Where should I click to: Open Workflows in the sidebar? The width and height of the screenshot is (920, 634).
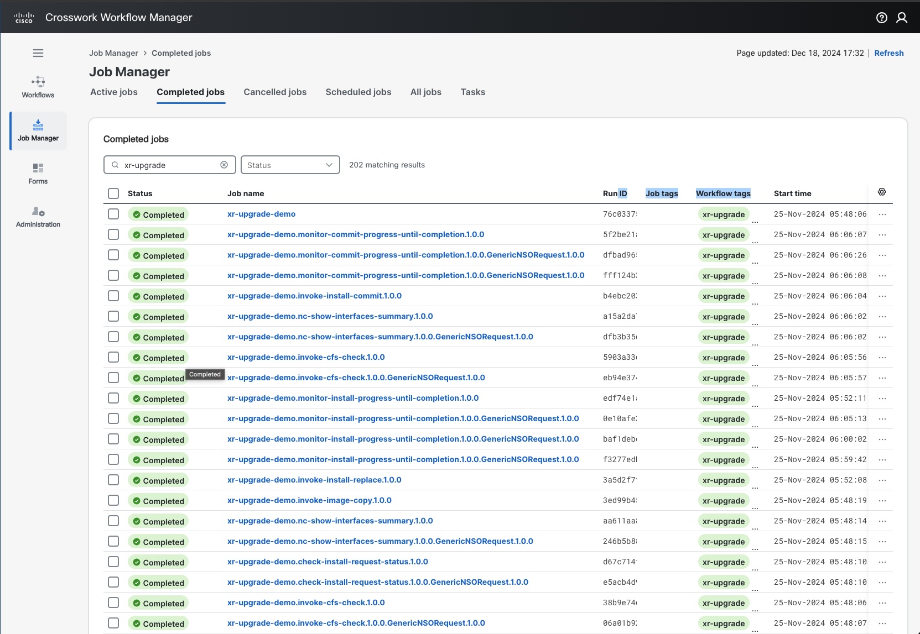tap(38, 87)
